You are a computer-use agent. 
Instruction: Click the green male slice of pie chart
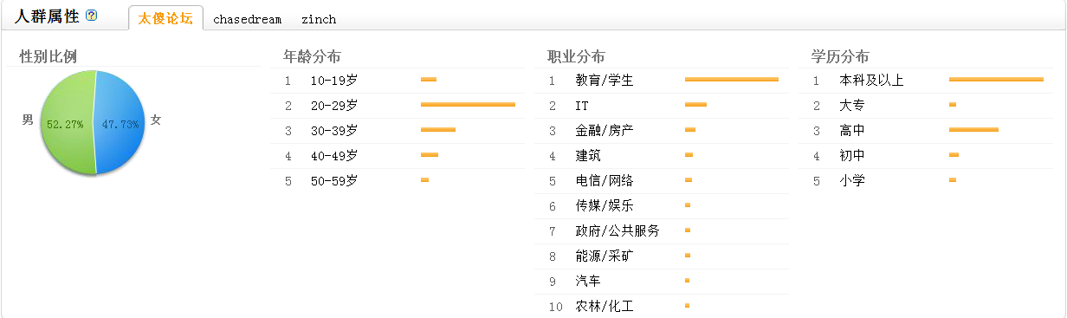pyautogui.click(x=67, y=122)
